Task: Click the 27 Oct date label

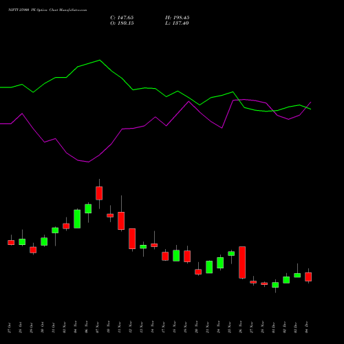Action: (10, 327)
